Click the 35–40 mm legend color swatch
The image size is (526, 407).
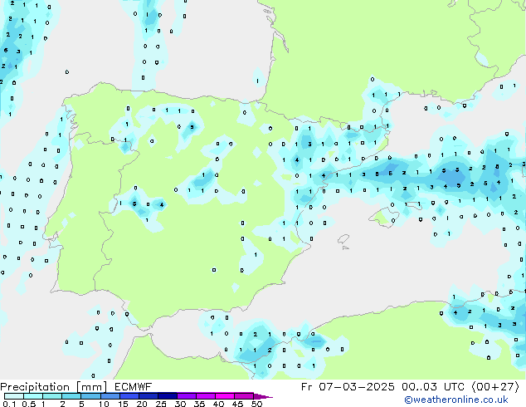[205, 396]
